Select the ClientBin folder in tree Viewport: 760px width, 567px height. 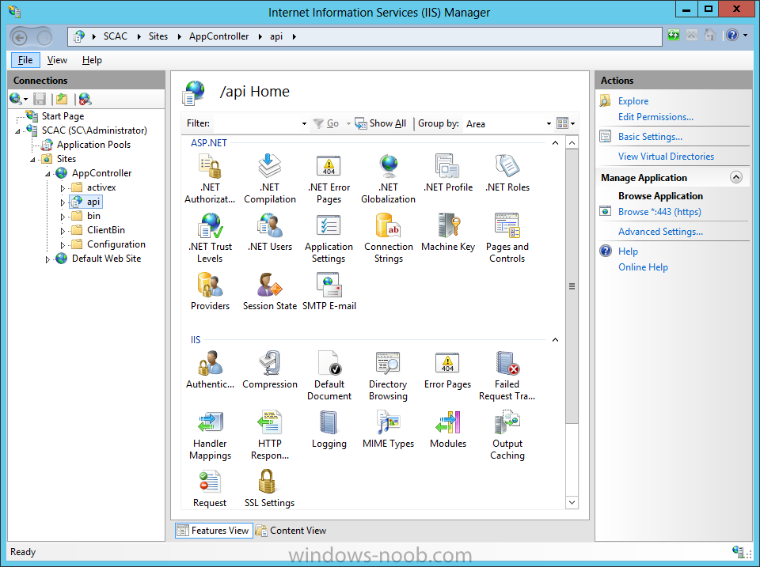click(105, 230)
